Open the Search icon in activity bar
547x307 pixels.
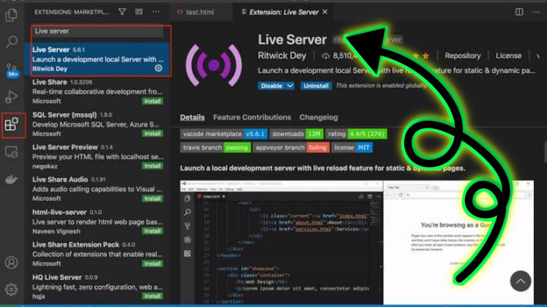(12, 42)
